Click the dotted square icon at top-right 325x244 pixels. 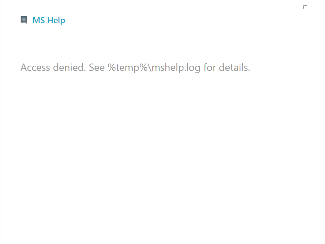click(x=305, y=7)
